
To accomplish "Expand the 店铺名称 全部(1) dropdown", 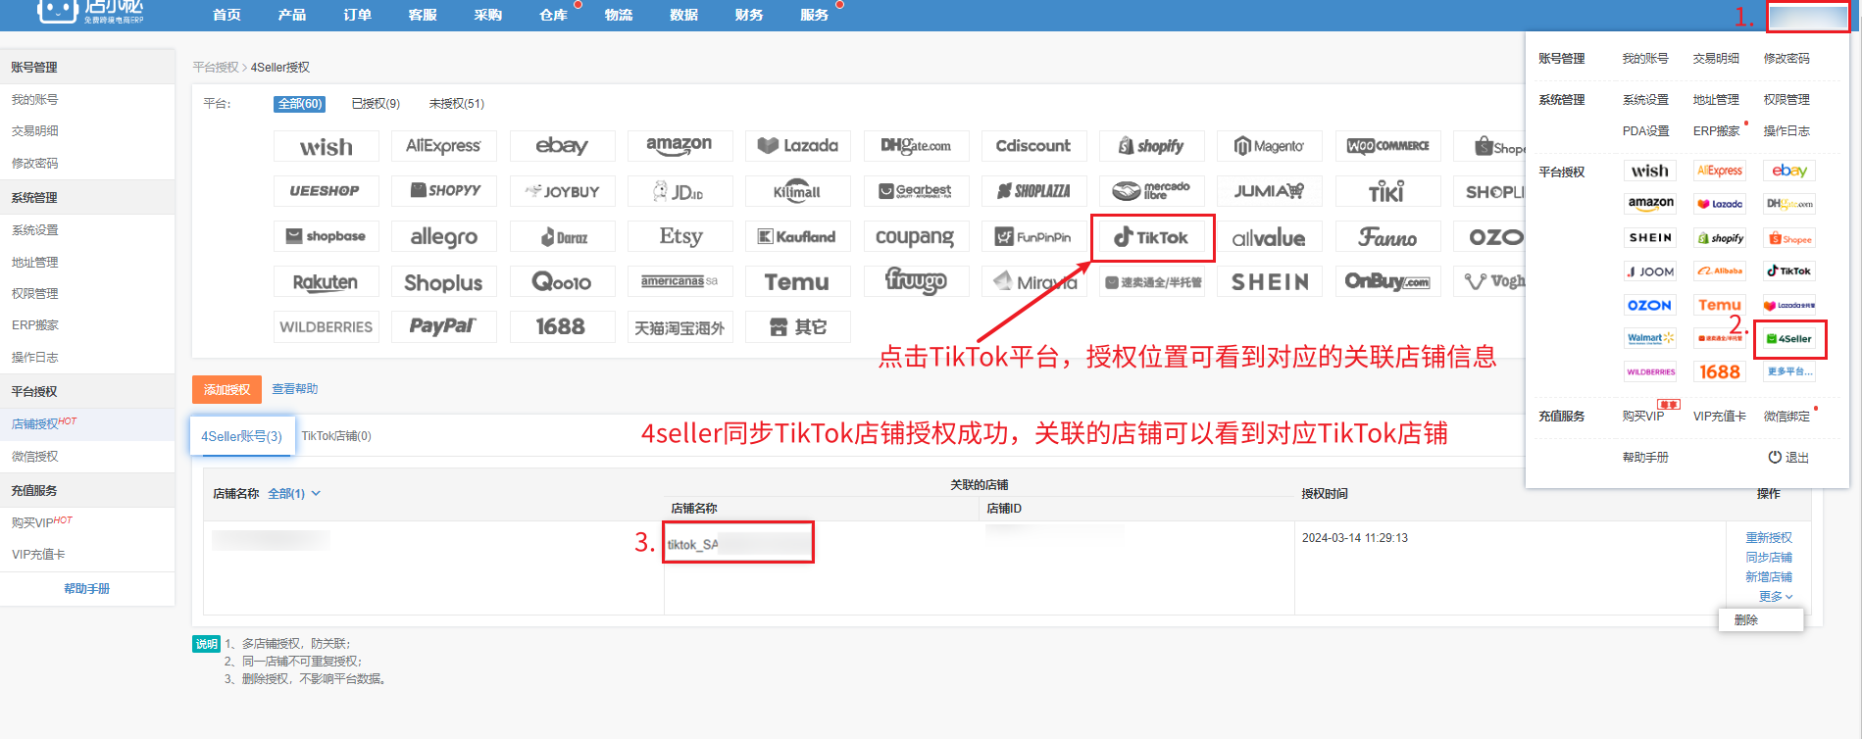I will [293, 494].
